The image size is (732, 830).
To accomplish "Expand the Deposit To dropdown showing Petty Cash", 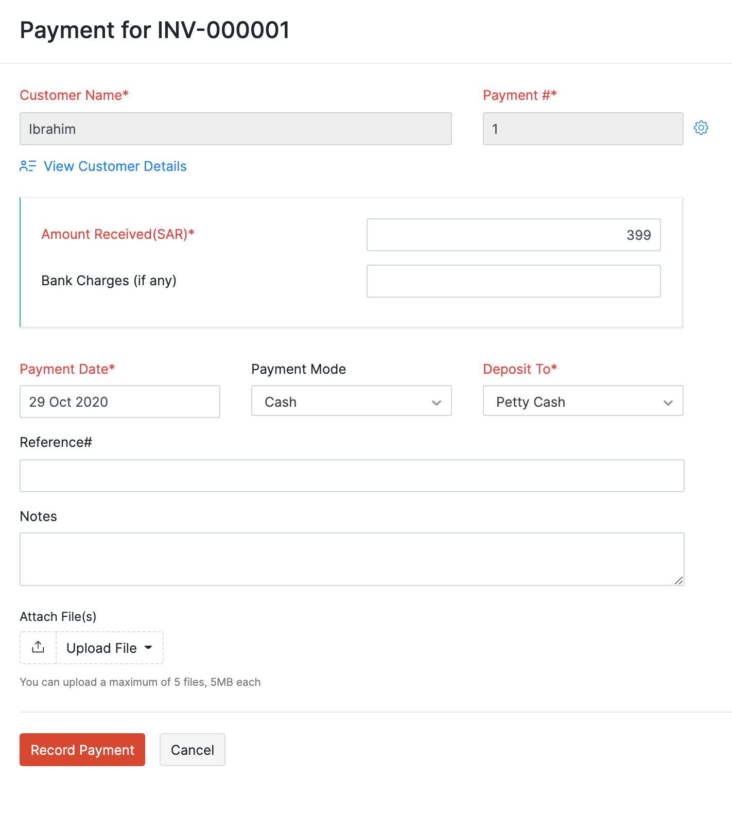I will 583,401.
